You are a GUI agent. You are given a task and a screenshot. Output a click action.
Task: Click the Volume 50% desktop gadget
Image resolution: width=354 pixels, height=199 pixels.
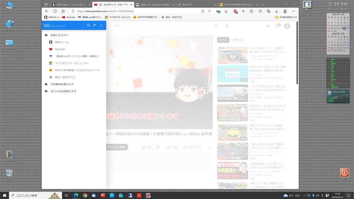click(x=338, y=96)
